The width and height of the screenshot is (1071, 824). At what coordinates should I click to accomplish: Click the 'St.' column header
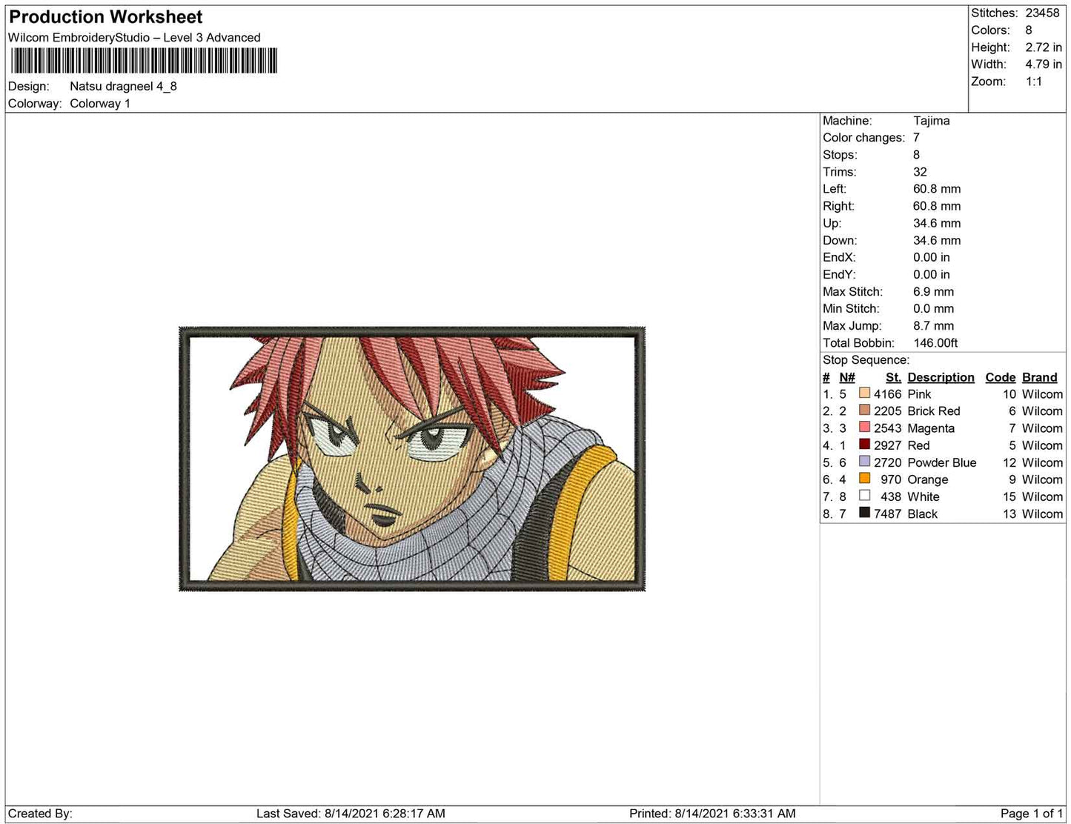click(893, 377)
